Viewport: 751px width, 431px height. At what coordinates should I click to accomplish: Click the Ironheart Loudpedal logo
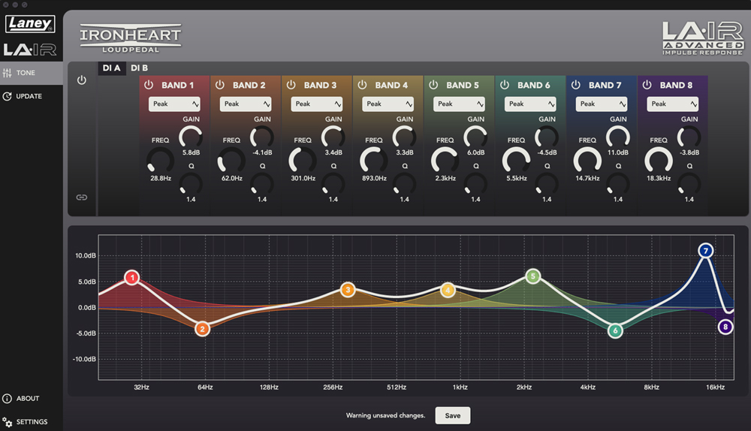pos(130,38)
